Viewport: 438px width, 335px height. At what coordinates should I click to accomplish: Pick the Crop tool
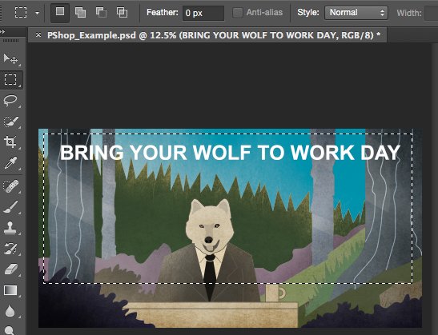(10, 142)
